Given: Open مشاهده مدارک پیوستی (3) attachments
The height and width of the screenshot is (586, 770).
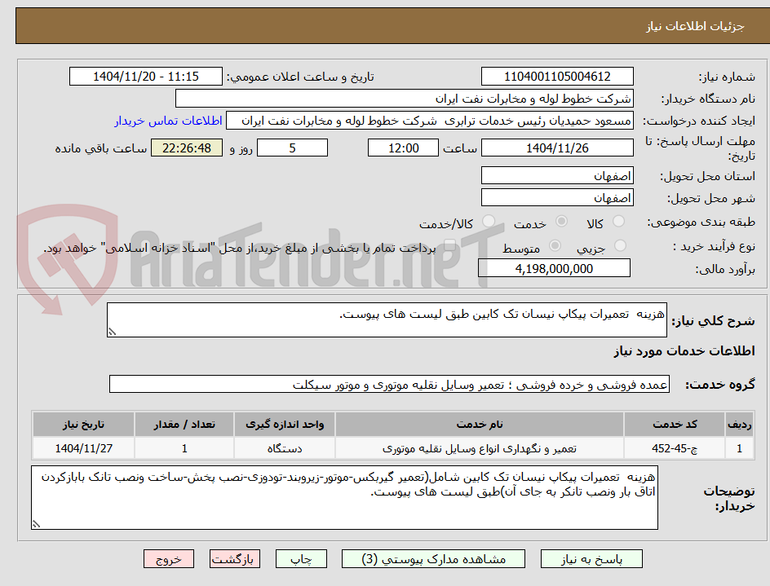Looking at the screenshot, I should pyautogui.click(x=433, y=559).
